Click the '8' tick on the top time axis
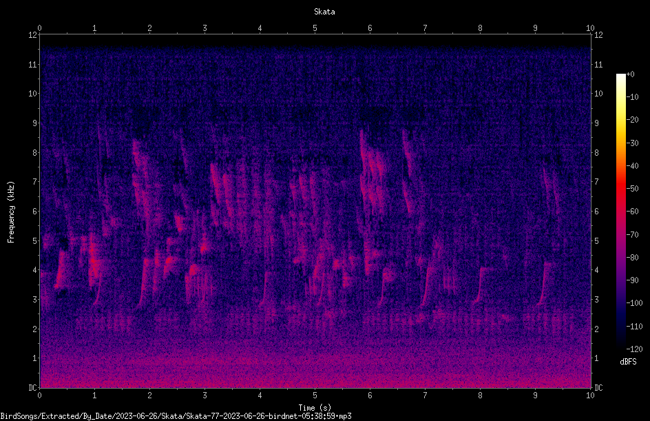 coord(480,28)
